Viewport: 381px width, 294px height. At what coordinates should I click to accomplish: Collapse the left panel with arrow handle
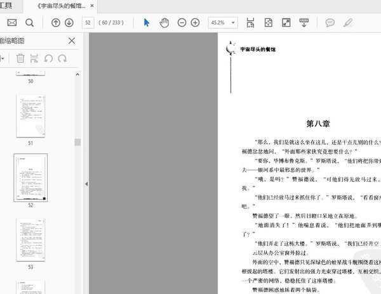click(x=86, y=184)
